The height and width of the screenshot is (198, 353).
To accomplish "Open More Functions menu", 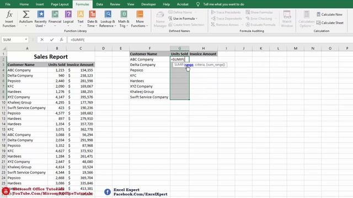I will 140,19.
